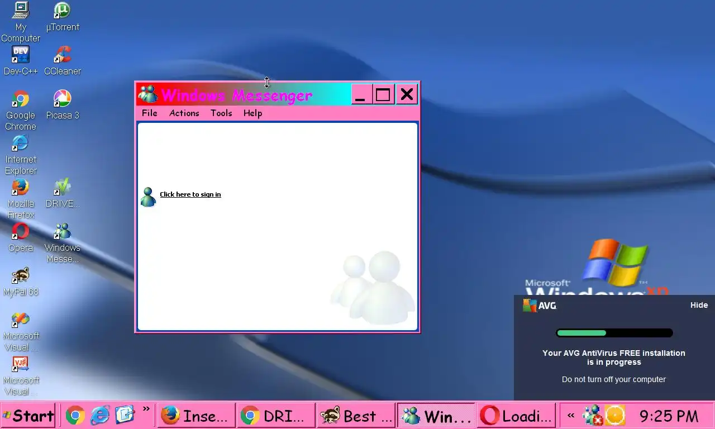Click the Show Desktop quick launch icon
The image size is (715, 429).
[125, 415]
